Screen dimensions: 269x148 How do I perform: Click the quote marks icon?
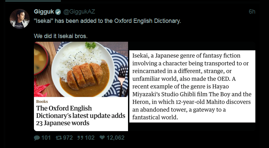point(80,138)
